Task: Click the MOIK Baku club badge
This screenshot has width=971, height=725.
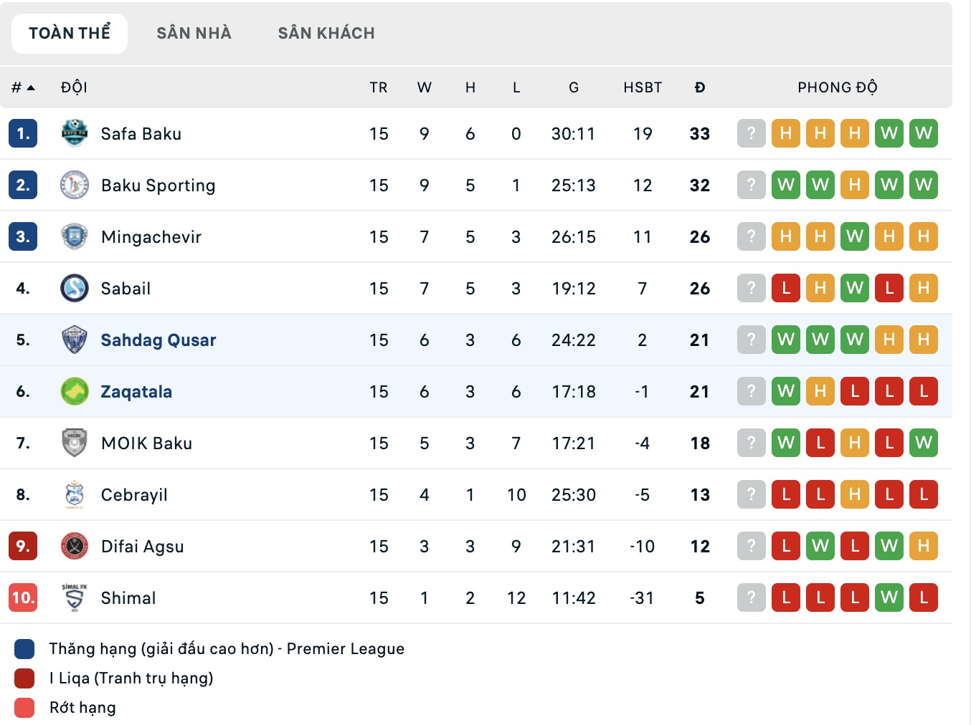Action: [x=75, y=443]
